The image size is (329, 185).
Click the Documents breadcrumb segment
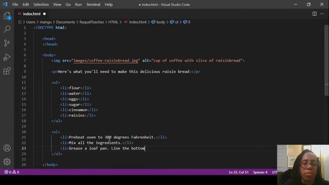pos(65,22)
